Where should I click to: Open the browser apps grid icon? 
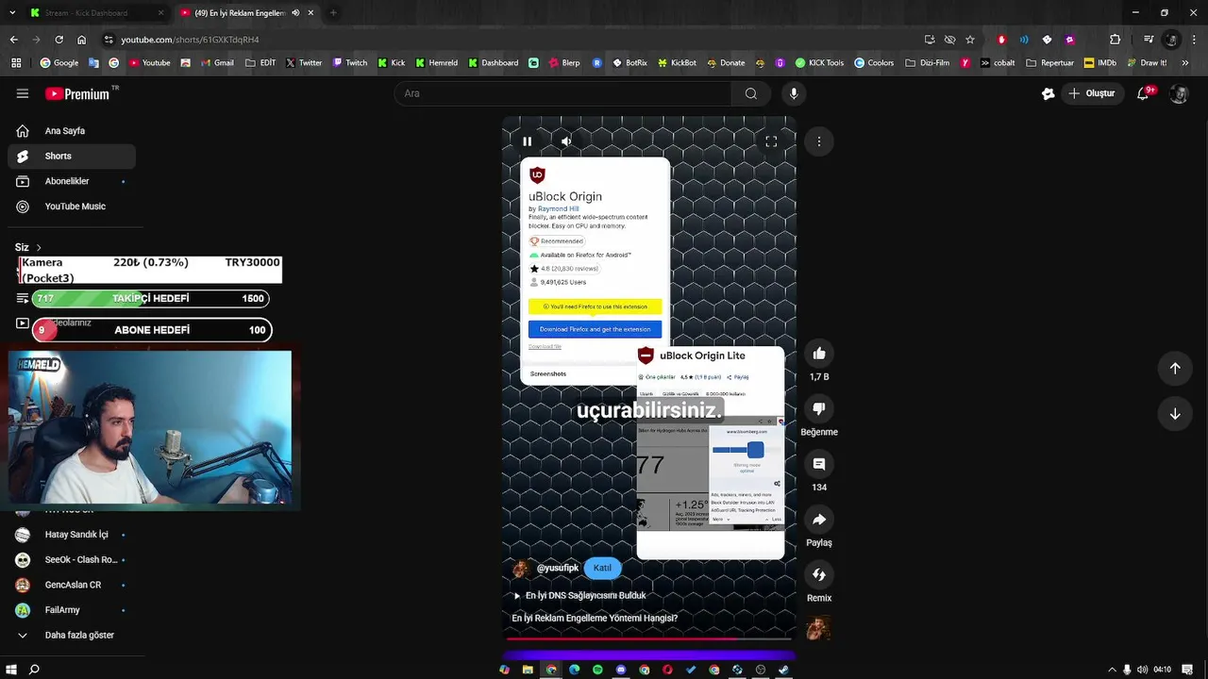point(16,63)
